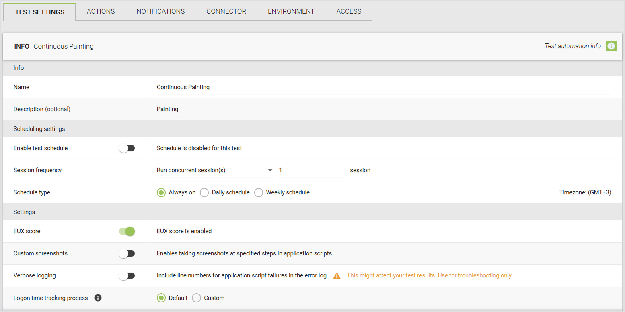Toggle the Enable test schedule switch

[x=127, y=148]
